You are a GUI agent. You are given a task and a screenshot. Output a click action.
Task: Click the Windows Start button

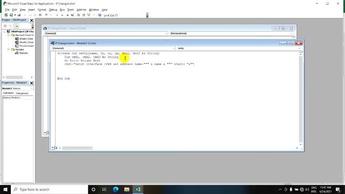(x=5, y=189)
